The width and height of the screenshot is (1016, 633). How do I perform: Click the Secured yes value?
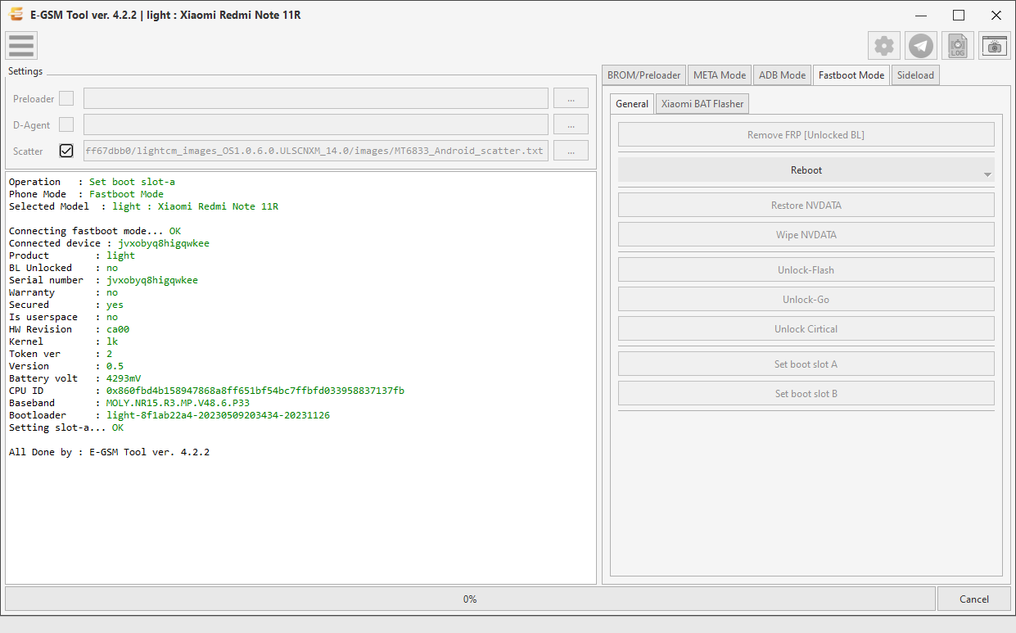point(115,305)
